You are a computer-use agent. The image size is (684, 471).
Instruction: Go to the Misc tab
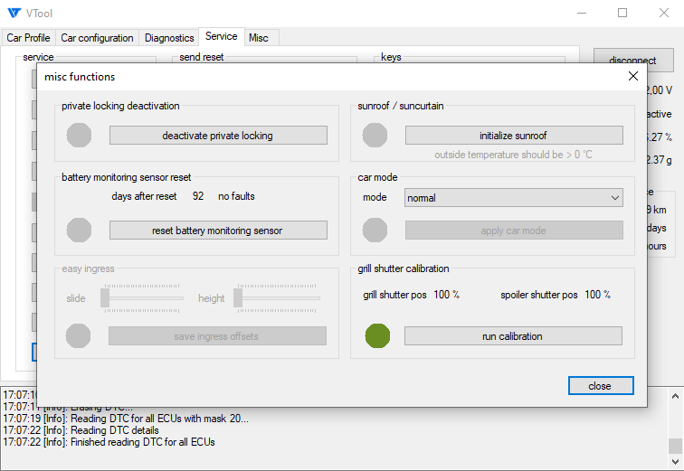[x=259, y=38]
